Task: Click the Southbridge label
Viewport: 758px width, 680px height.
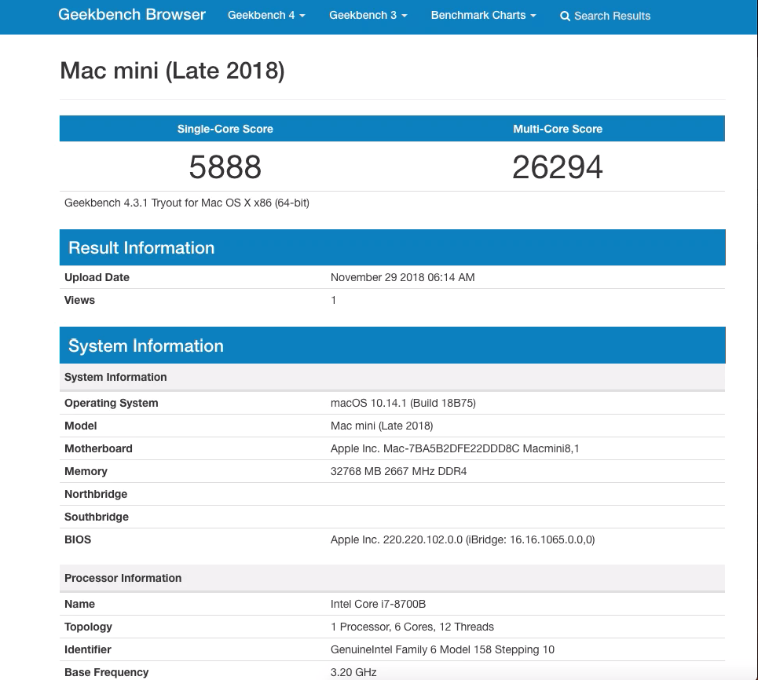Action: point(97,517)
